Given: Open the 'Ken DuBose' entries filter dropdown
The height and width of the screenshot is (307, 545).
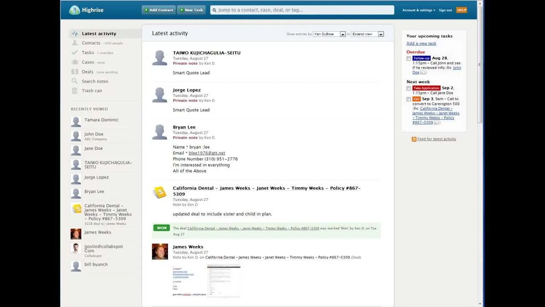Looking at the screenshot, I should (328, 34).
